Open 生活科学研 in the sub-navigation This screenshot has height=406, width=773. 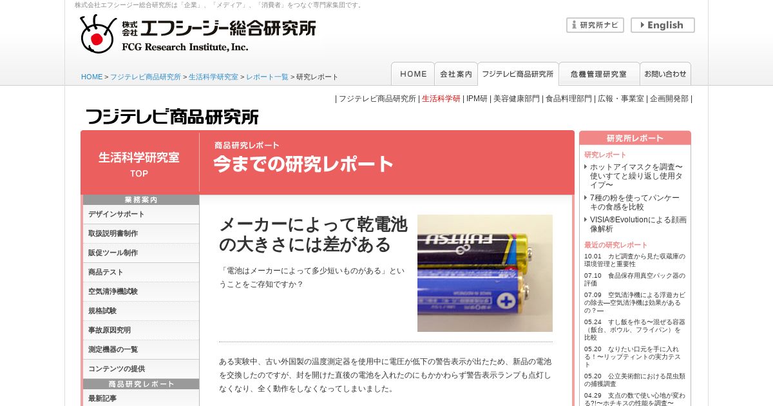(441, 99)
